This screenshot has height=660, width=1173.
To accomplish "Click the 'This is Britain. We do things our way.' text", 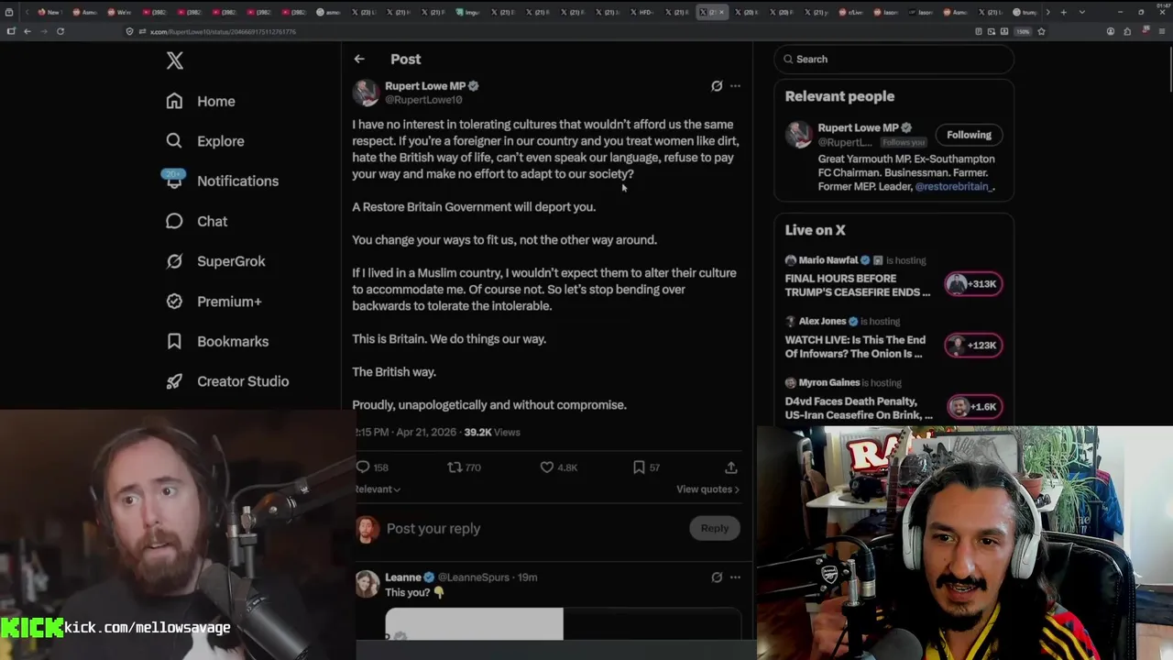I will coord(449,339).
